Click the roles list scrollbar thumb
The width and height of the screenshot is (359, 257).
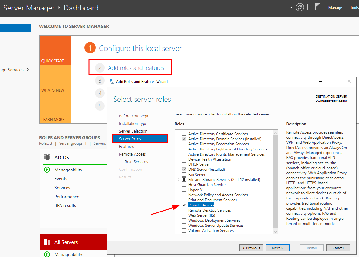point(275,182)
